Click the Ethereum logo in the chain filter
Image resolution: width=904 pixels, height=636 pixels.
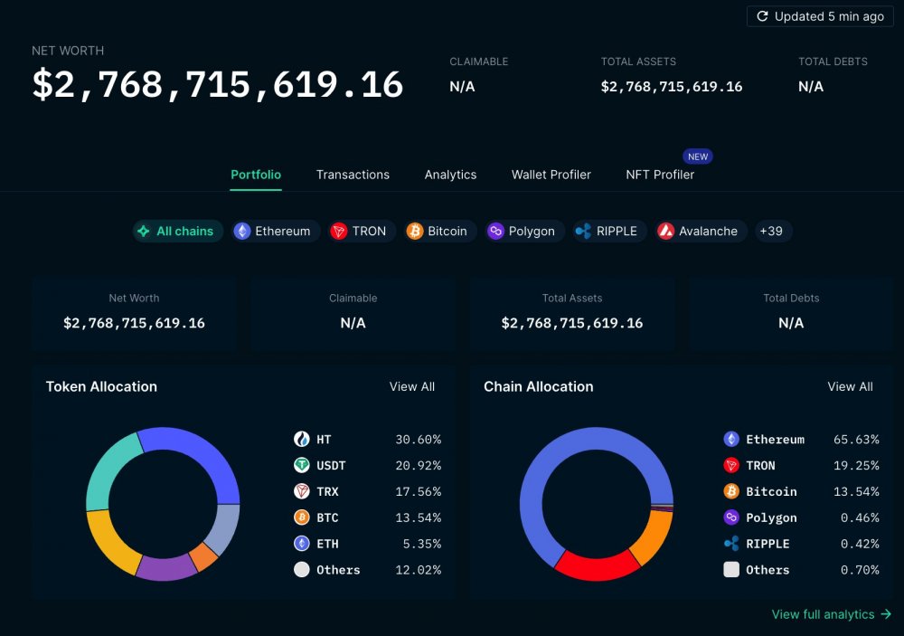241,231
